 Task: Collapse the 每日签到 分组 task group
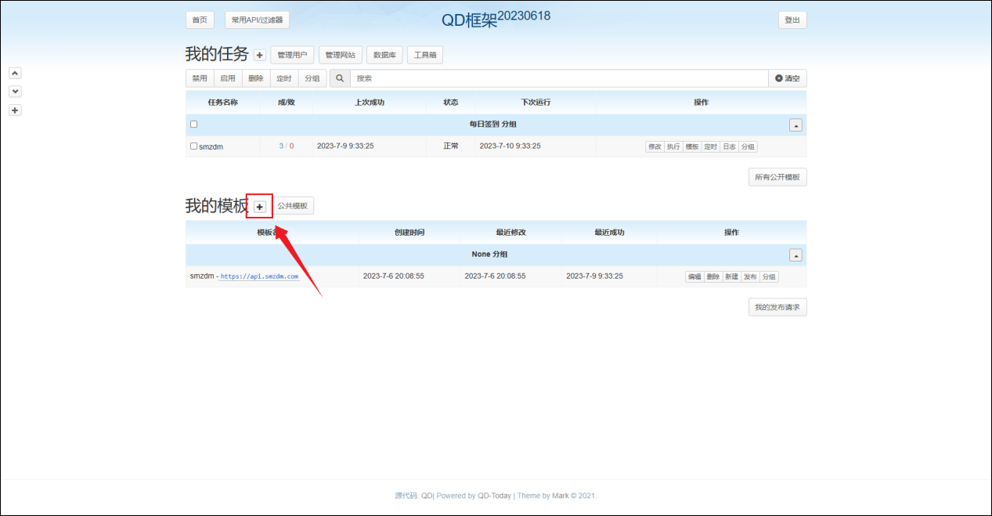795,125
